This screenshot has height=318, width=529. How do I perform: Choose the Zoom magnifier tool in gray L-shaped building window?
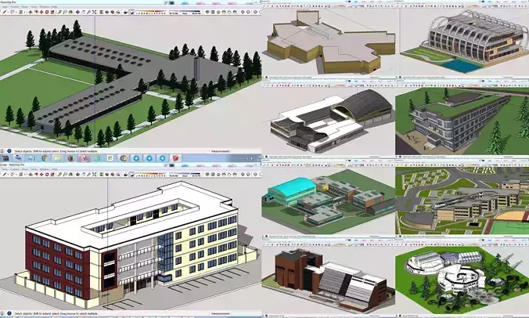tap(88, 12)
